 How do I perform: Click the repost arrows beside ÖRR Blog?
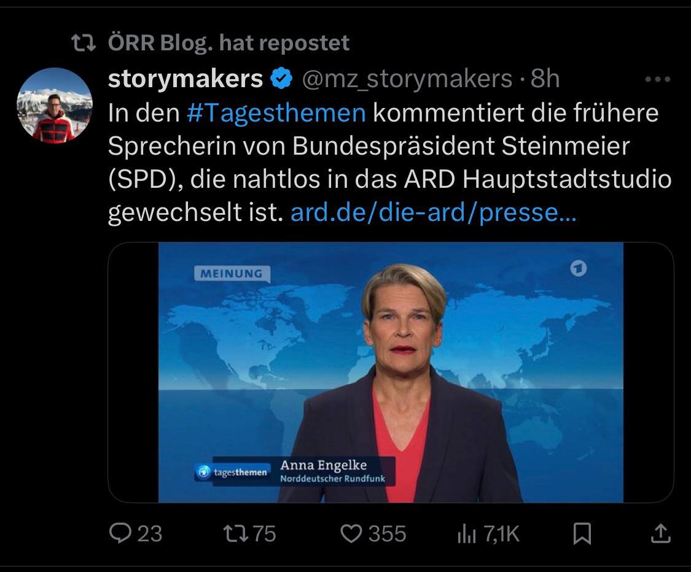pos(83,43)
